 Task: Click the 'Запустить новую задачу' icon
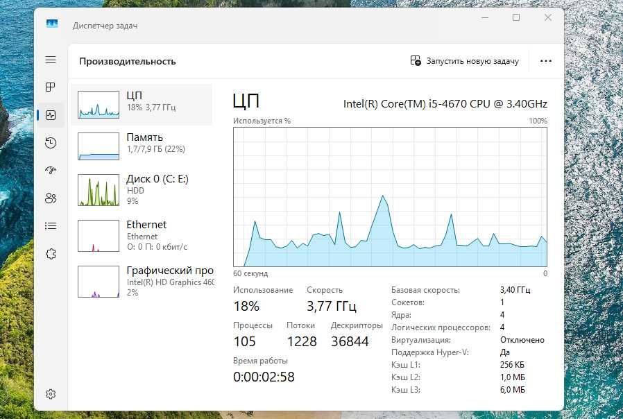(416, 61)
